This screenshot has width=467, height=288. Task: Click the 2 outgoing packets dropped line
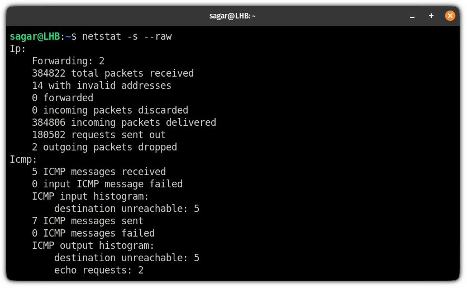104,147
